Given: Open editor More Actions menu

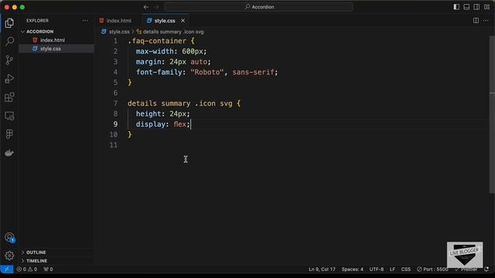Looking at the screenshot, I should click(486, 21).
